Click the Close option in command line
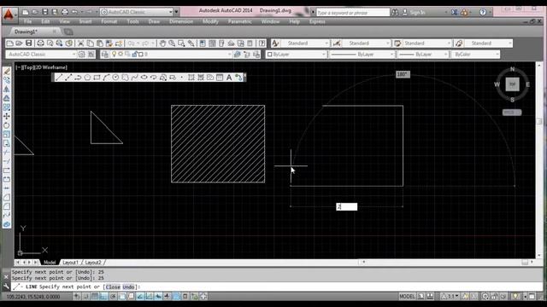This screenshot has width=547, height=307. (x=113, y=287)
